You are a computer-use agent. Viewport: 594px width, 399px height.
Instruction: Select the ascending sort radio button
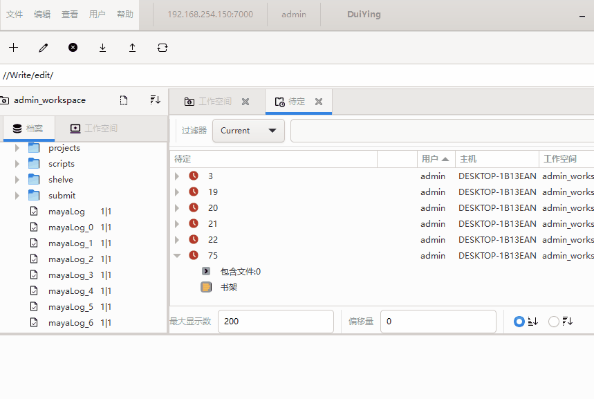tap(519, 322)
